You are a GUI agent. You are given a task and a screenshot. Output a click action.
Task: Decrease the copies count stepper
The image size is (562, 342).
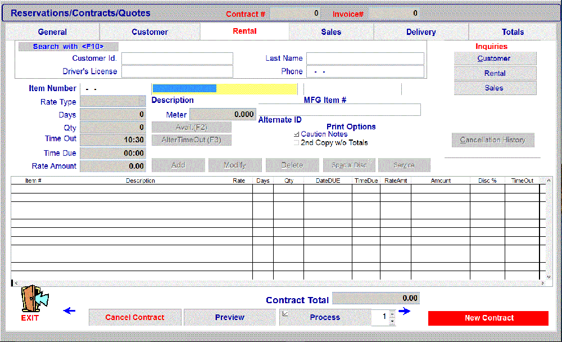coord(392,321)
